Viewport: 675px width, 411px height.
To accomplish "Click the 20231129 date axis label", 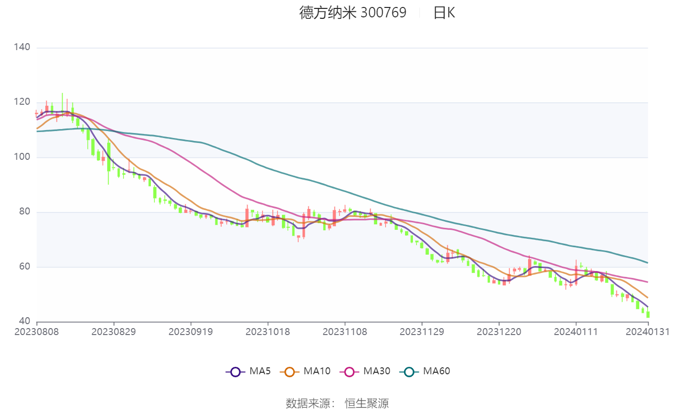I will [x=422, y=332].
